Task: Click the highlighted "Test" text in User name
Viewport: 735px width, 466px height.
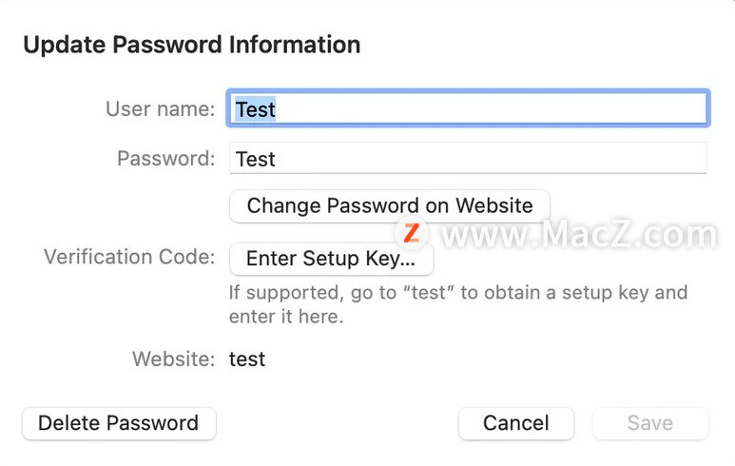Action: (256, 109)
